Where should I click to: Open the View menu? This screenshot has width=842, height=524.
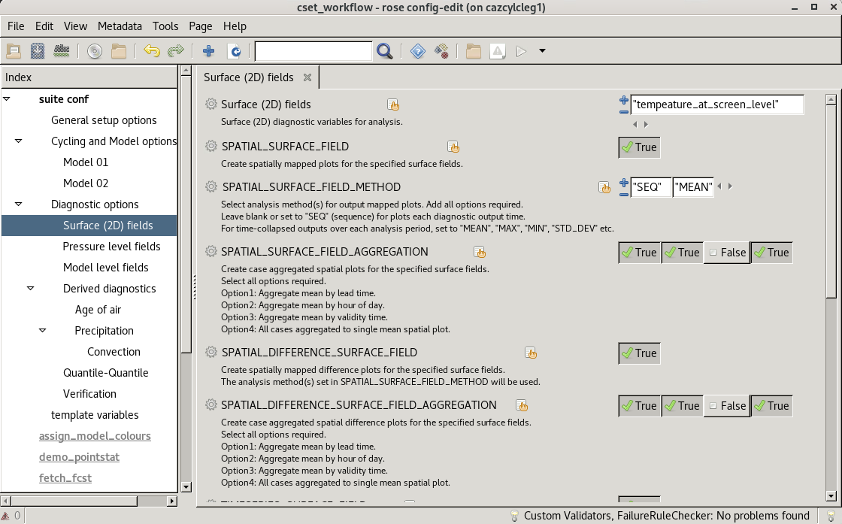[x=75, y=26]
